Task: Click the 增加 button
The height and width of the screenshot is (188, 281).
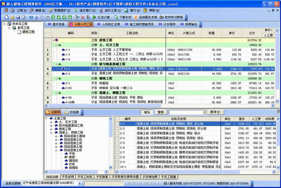Action: [x=147, y=112]
